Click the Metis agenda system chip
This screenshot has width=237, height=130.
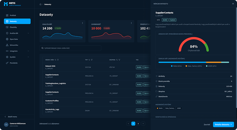[x=160, y=108]
